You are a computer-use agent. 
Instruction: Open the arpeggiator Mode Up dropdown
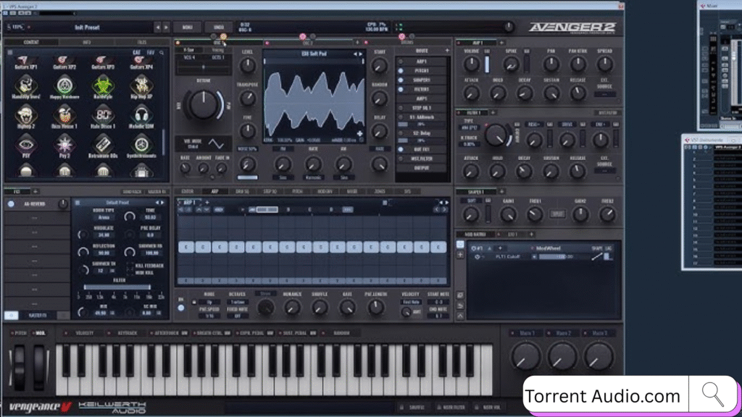click(209, 302)
